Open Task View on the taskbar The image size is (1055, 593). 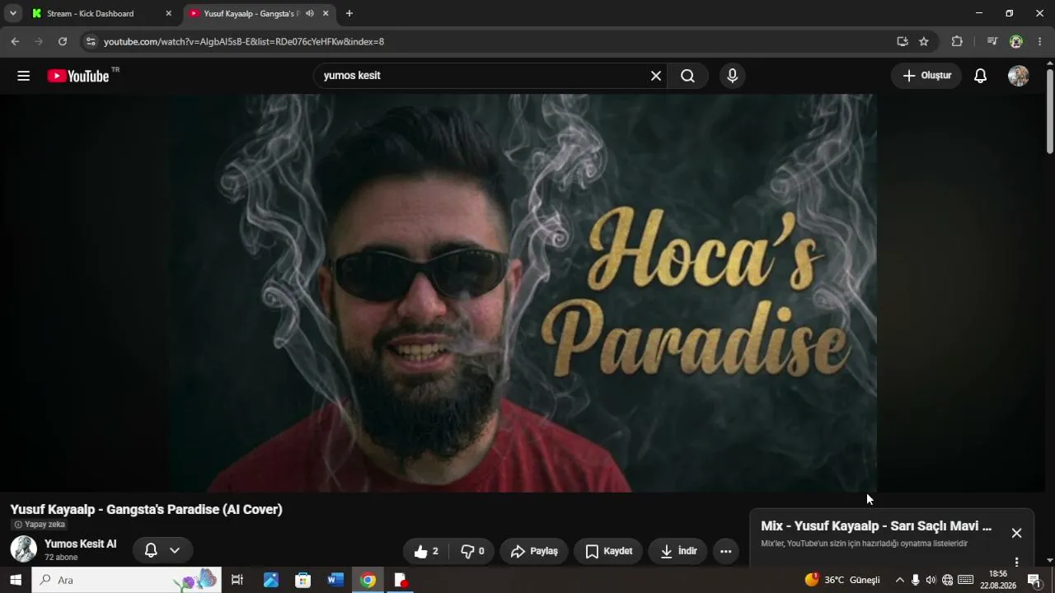pos(237,580)
